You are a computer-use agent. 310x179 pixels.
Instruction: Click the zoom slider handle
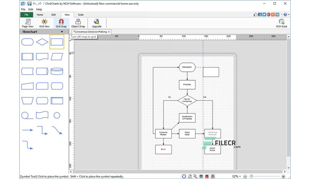251,176
